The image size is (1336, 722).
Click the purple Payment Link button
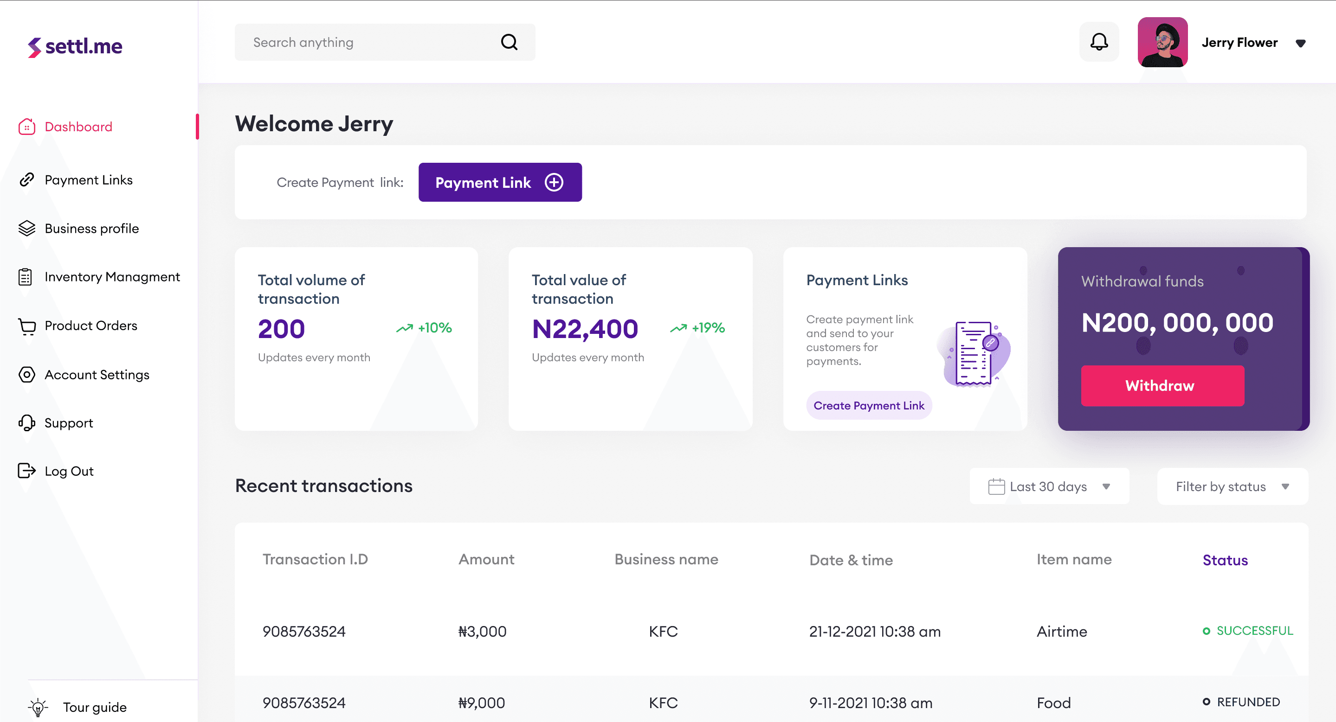(499, 182)
